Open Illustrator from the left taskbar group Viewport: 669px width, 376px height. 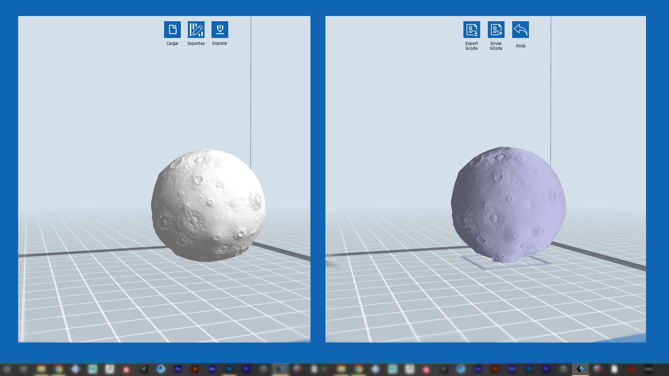(195, 369)
